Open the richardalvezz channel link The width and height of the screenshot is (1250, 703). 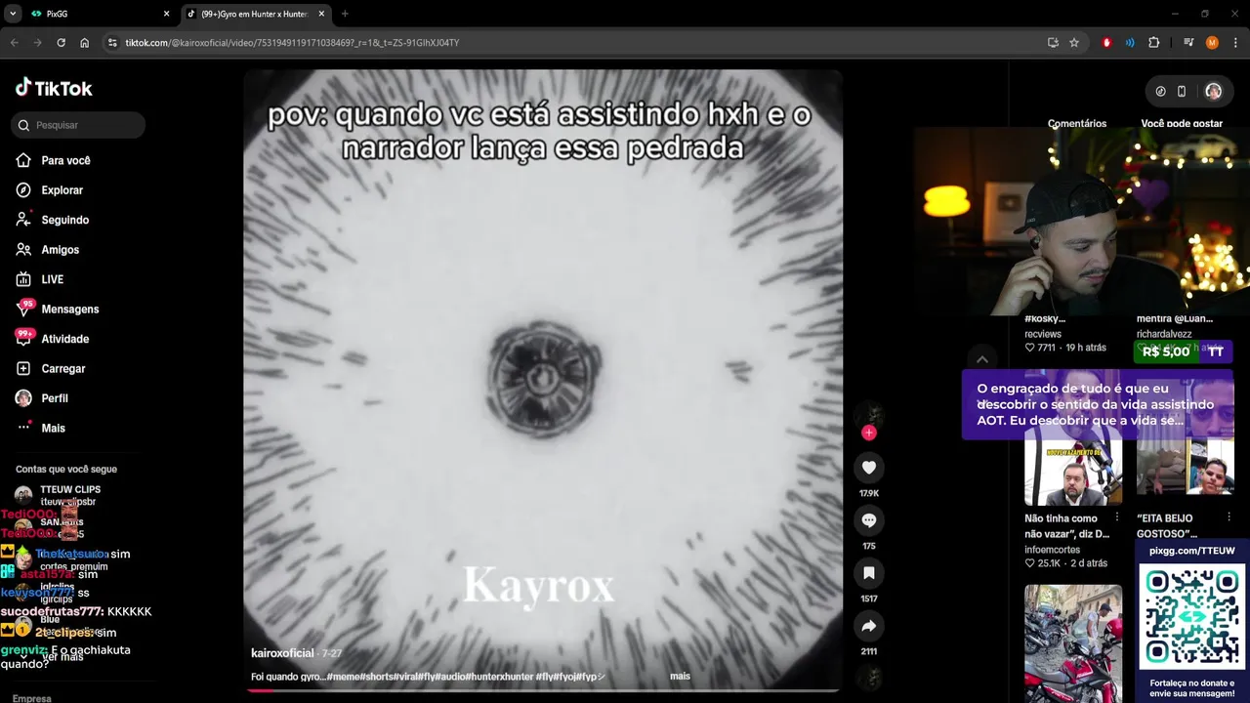[x=1164, y=334]
